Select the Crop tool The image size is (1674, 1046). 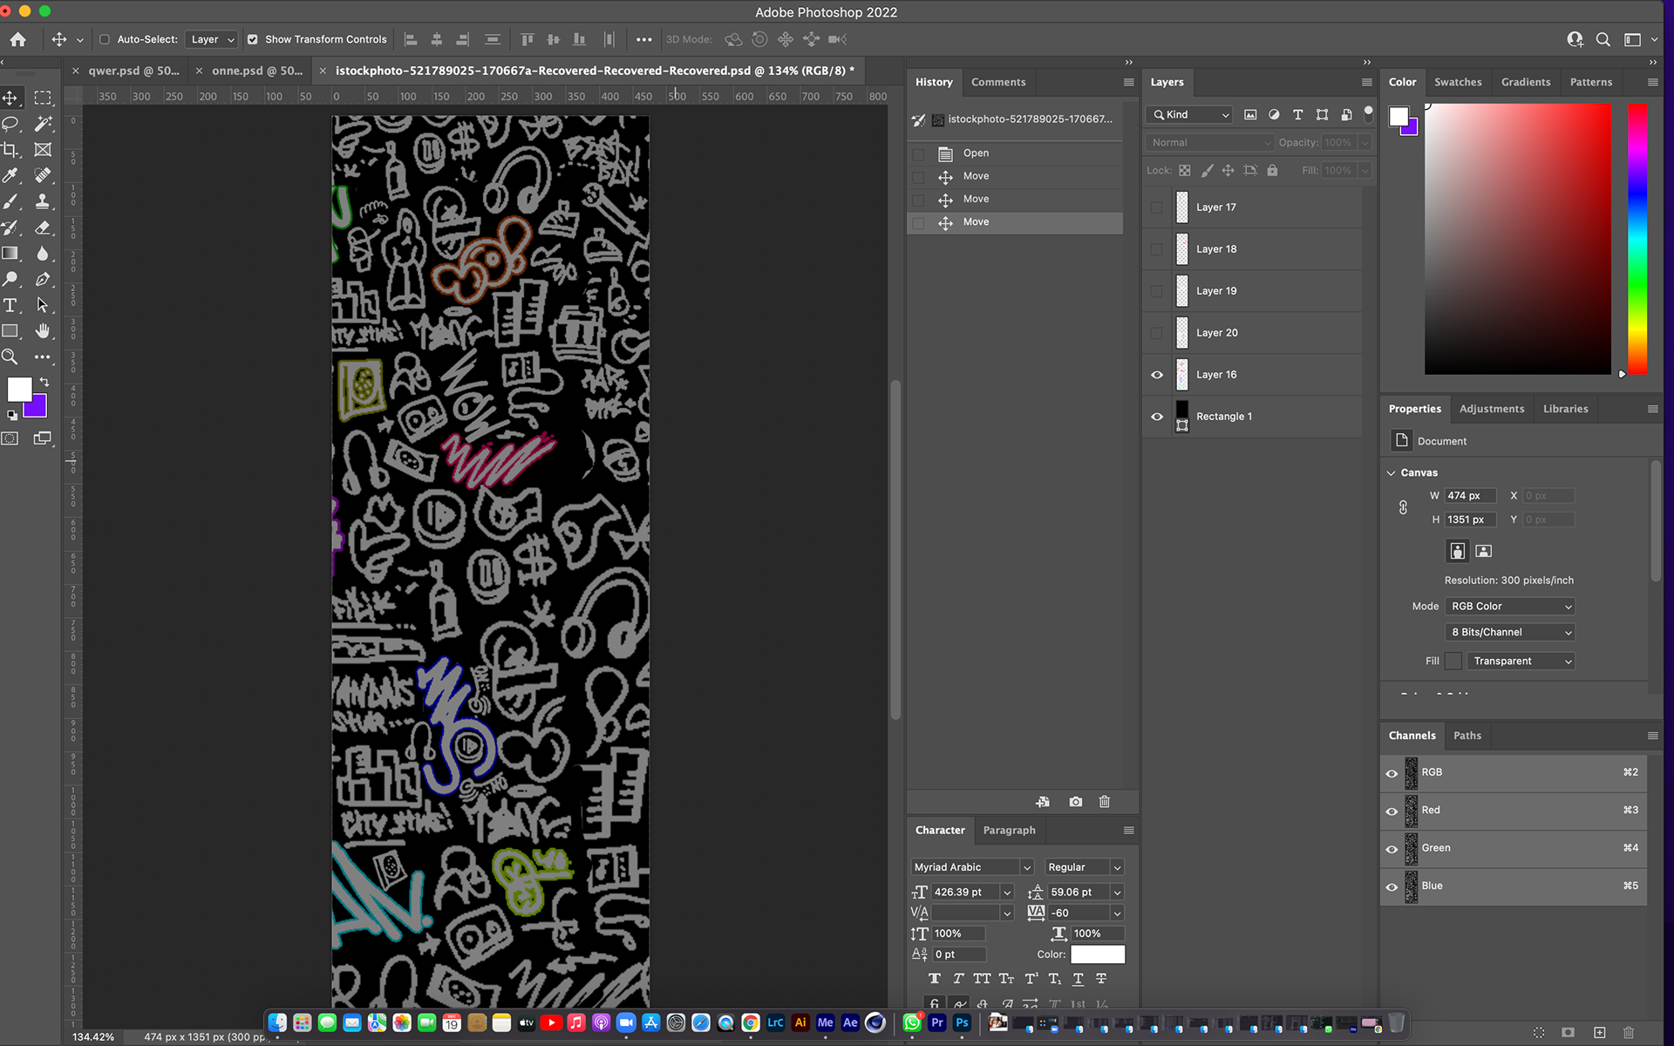pos(10,150)
